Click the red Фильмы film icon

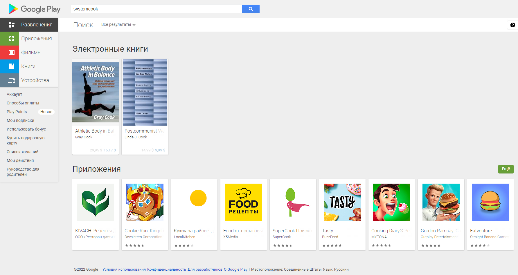[12, 53]
